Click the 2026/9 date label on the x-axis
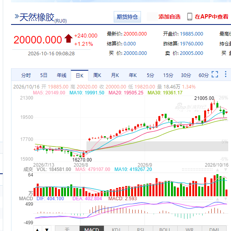The height and width of the screenshot is (231, 231). (145, 165)
